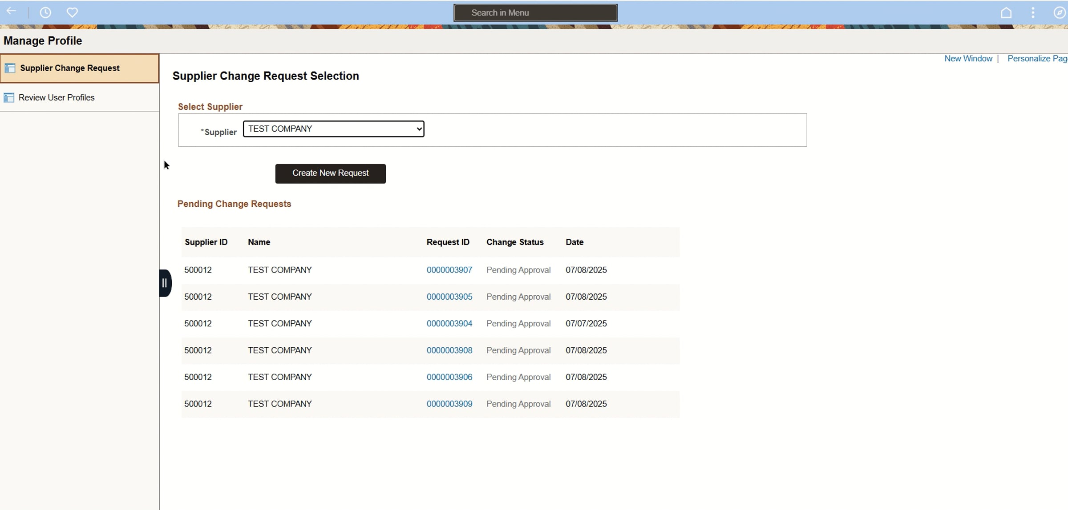Image resolution: width=1068 pixels, height=510 pixels.
Task: Open request ID 0000003909
Action: click(449, 404)
